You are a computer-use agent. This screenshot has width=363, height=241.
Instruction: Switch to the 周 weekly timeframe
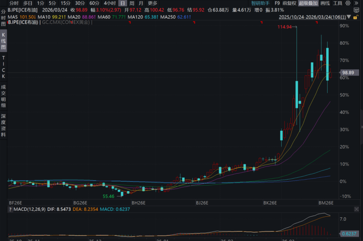tap(132, 3)
